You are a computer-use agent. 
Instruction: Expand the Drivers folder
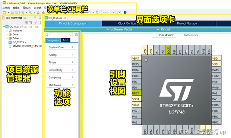pos(7,38)
